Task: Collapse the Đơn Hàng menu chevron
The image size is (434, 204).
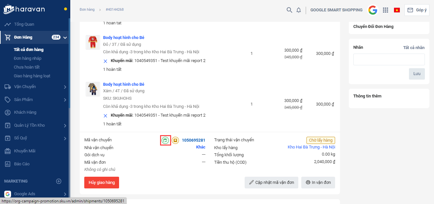Action: 65,37
